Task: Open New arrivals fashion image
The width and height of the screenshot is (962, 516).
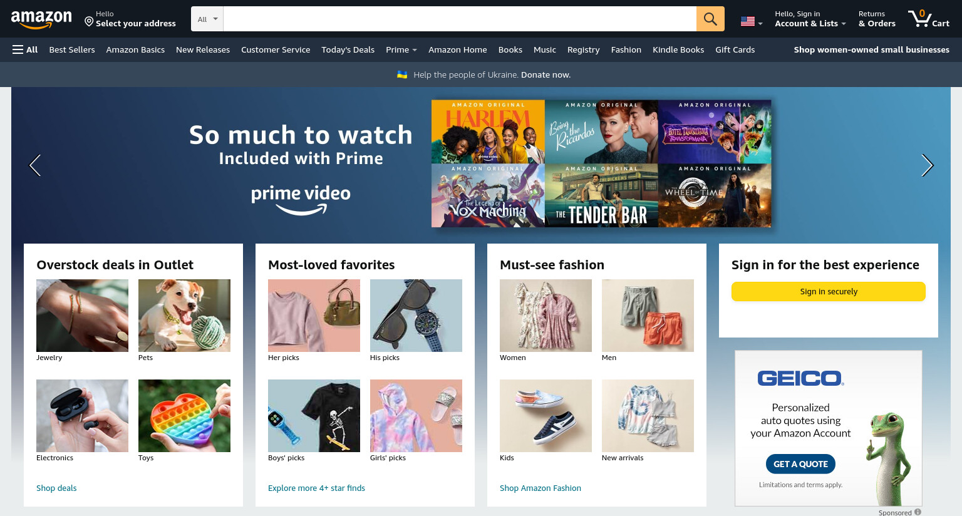Action: 648,416
